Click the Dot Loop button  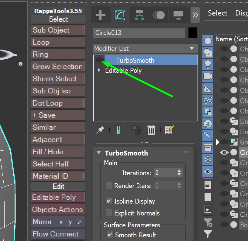tap(58, 103)
